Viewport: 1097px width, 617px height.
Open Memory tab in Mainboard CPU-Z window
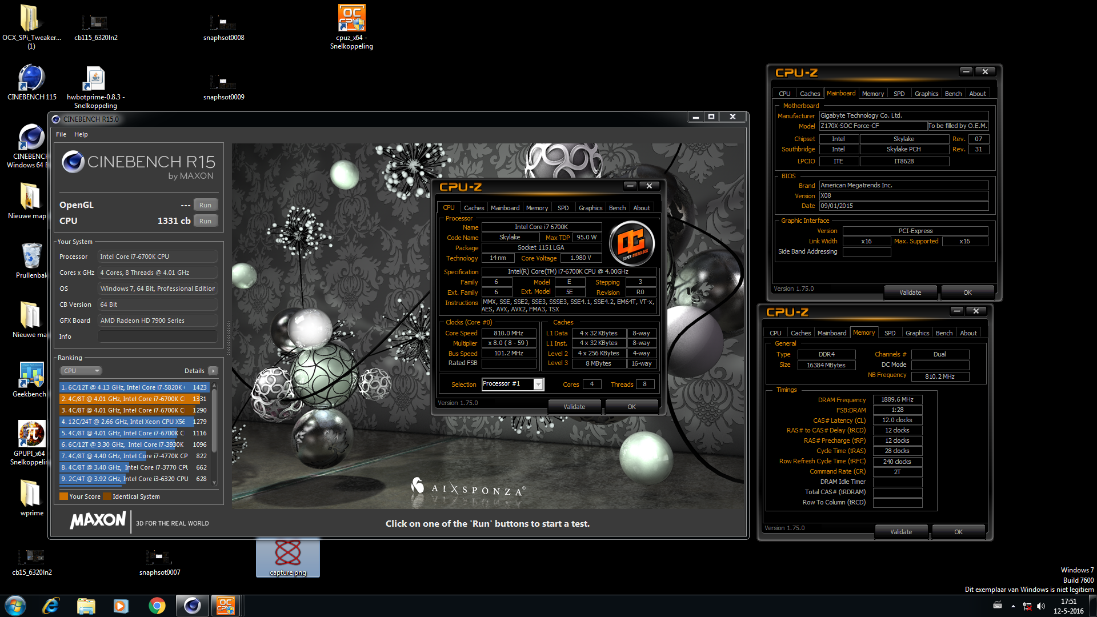coord(872,94)
